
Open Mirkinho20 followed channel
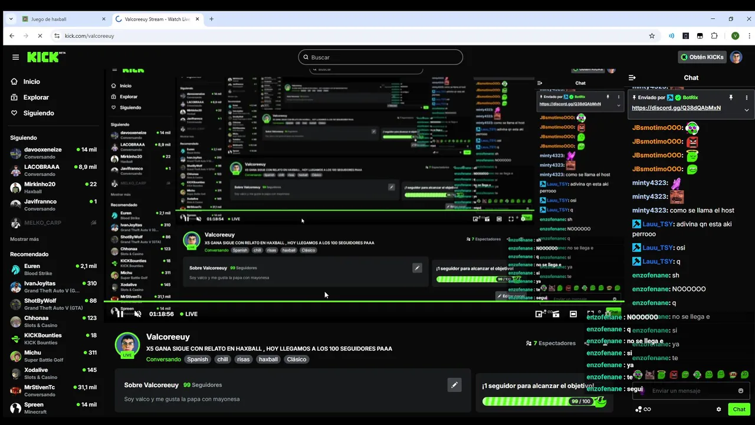(53, 188)
